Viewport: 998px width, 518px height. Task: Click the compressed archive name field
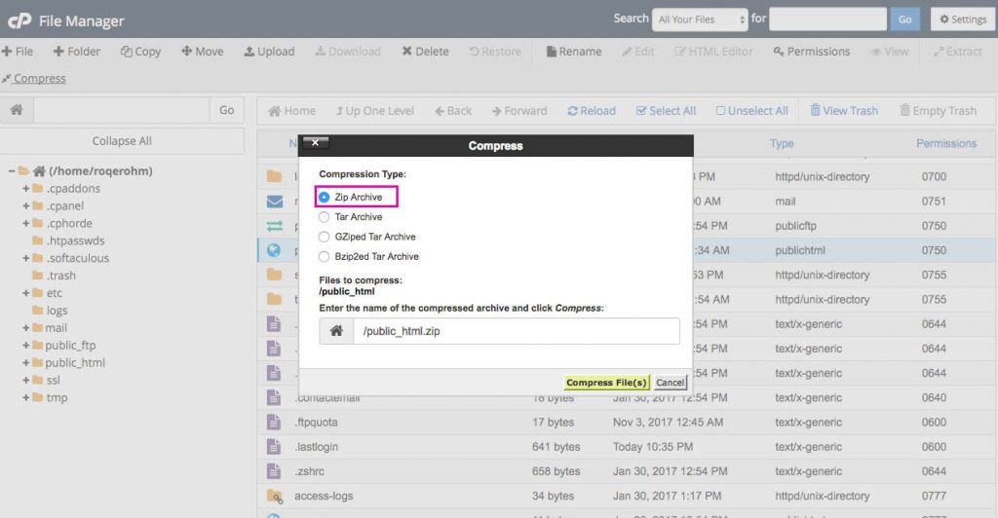click(x=516, y=331)
